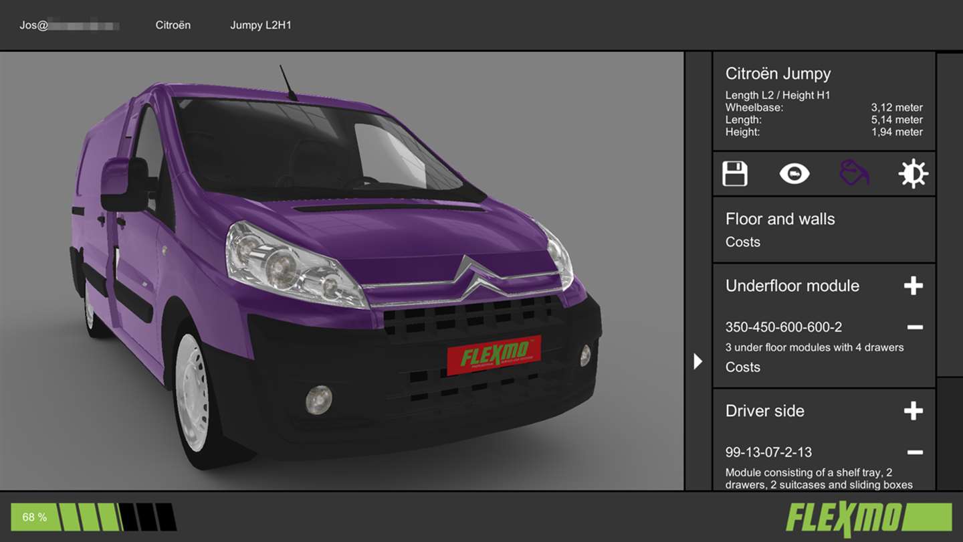Toggle vehicle visibility with the eye icon
963x542 pixels.
tap(794, 174)
